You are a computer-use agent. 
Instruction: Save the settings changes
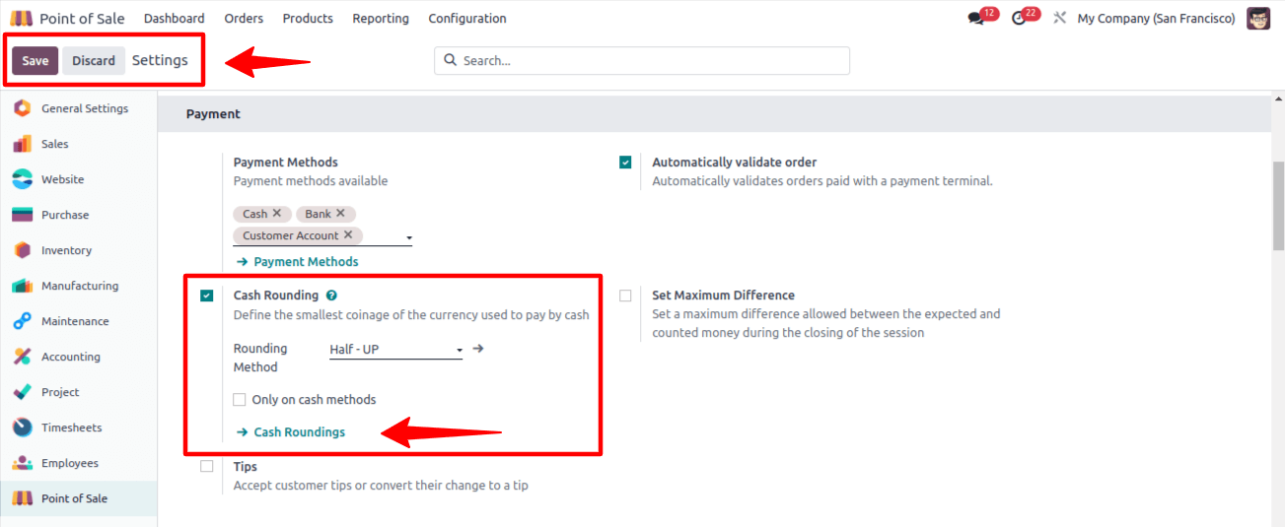[x=36, y=61]
